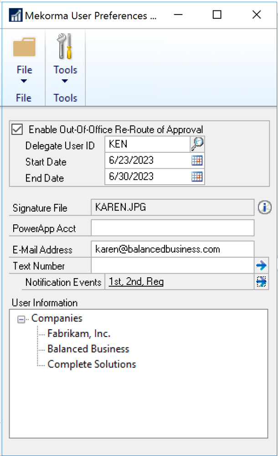Select Complete Solutions in the company tree

point(92,364)
